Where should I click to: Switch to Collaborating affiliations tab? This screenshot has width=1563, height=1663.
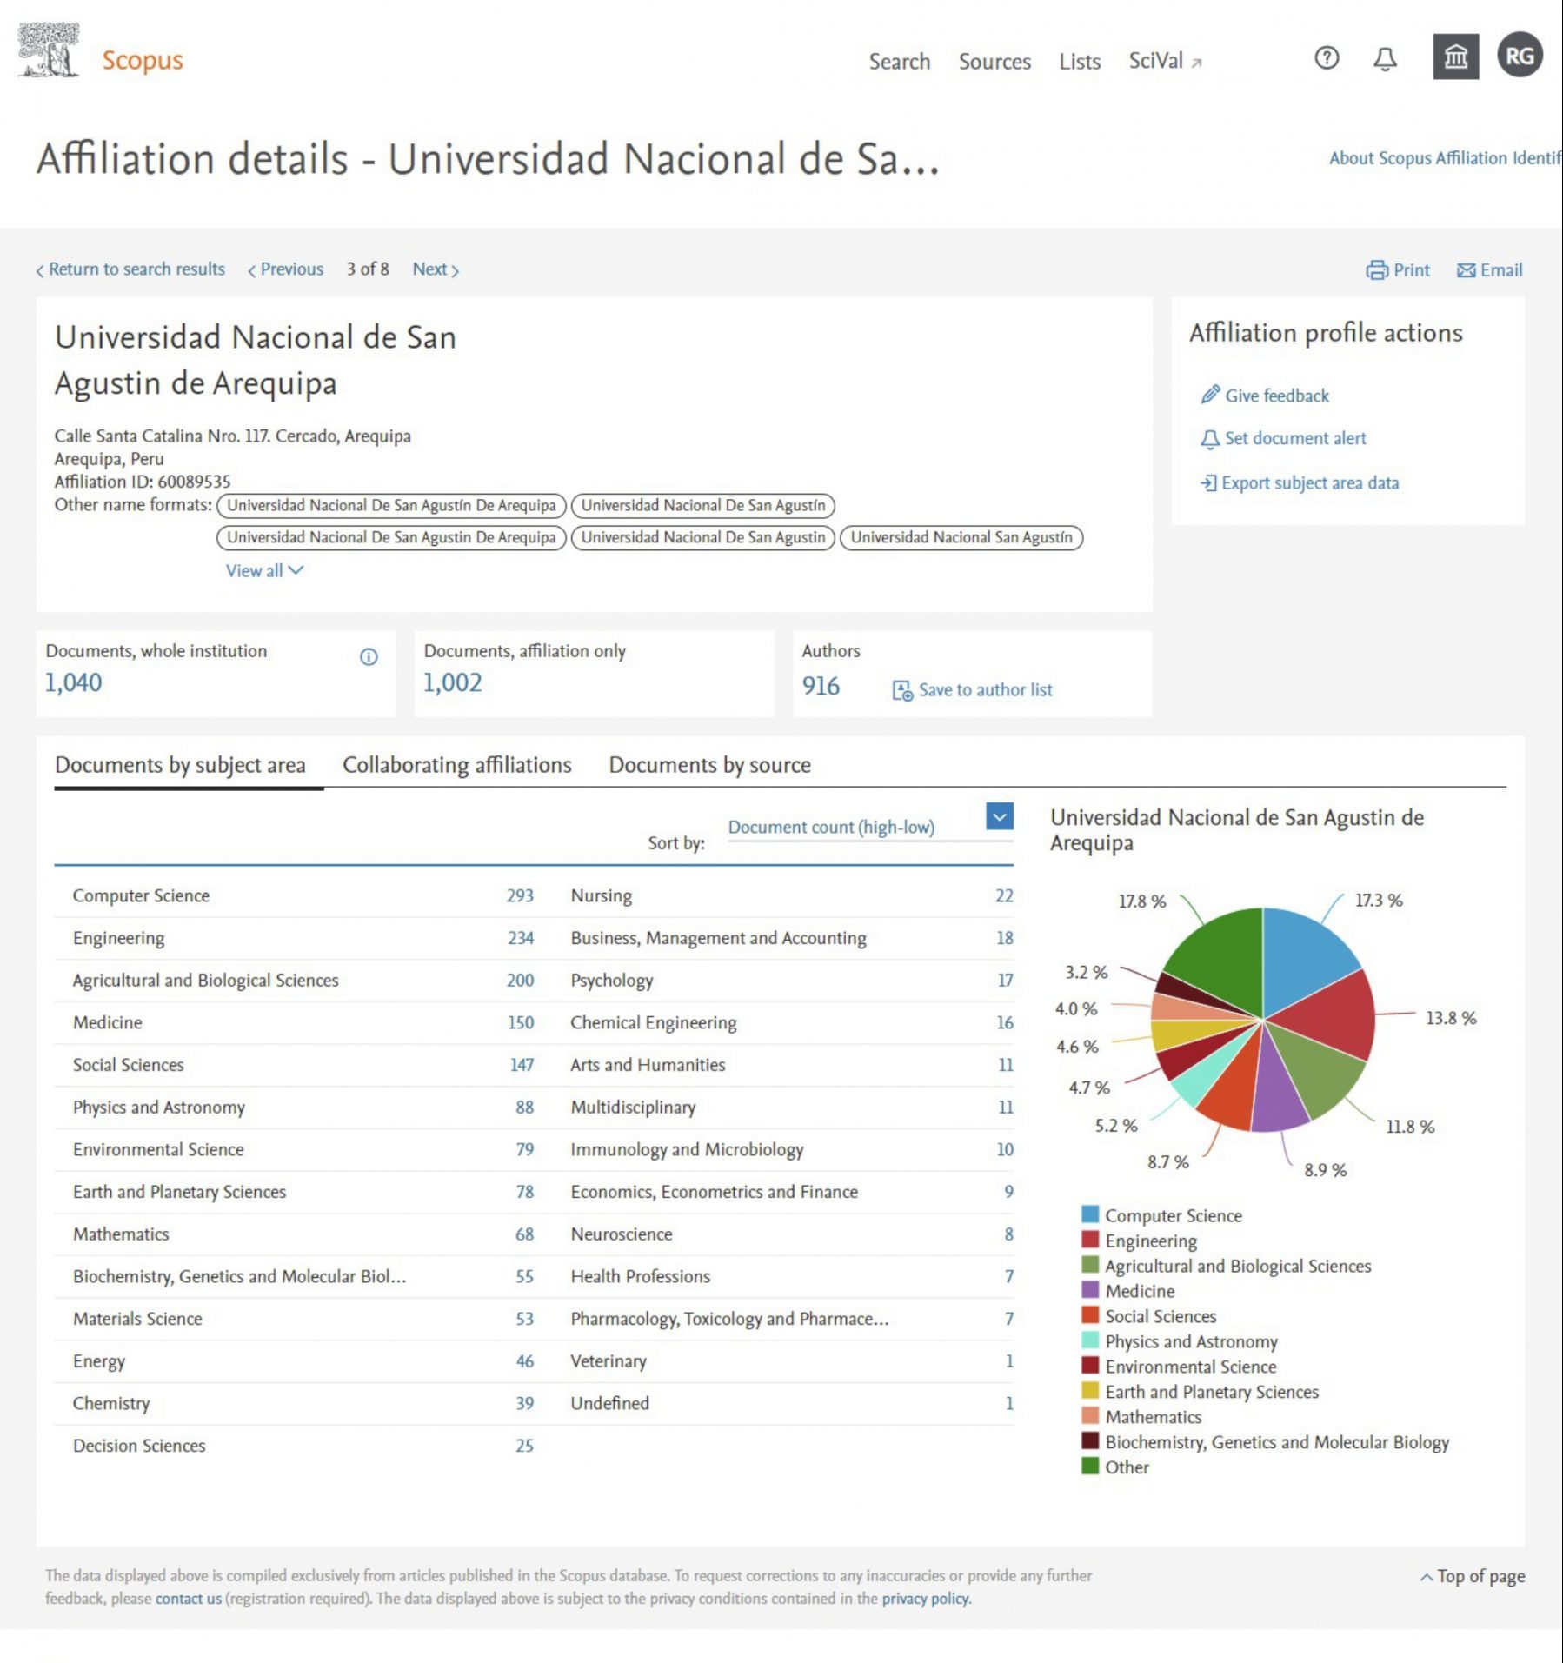456,765
